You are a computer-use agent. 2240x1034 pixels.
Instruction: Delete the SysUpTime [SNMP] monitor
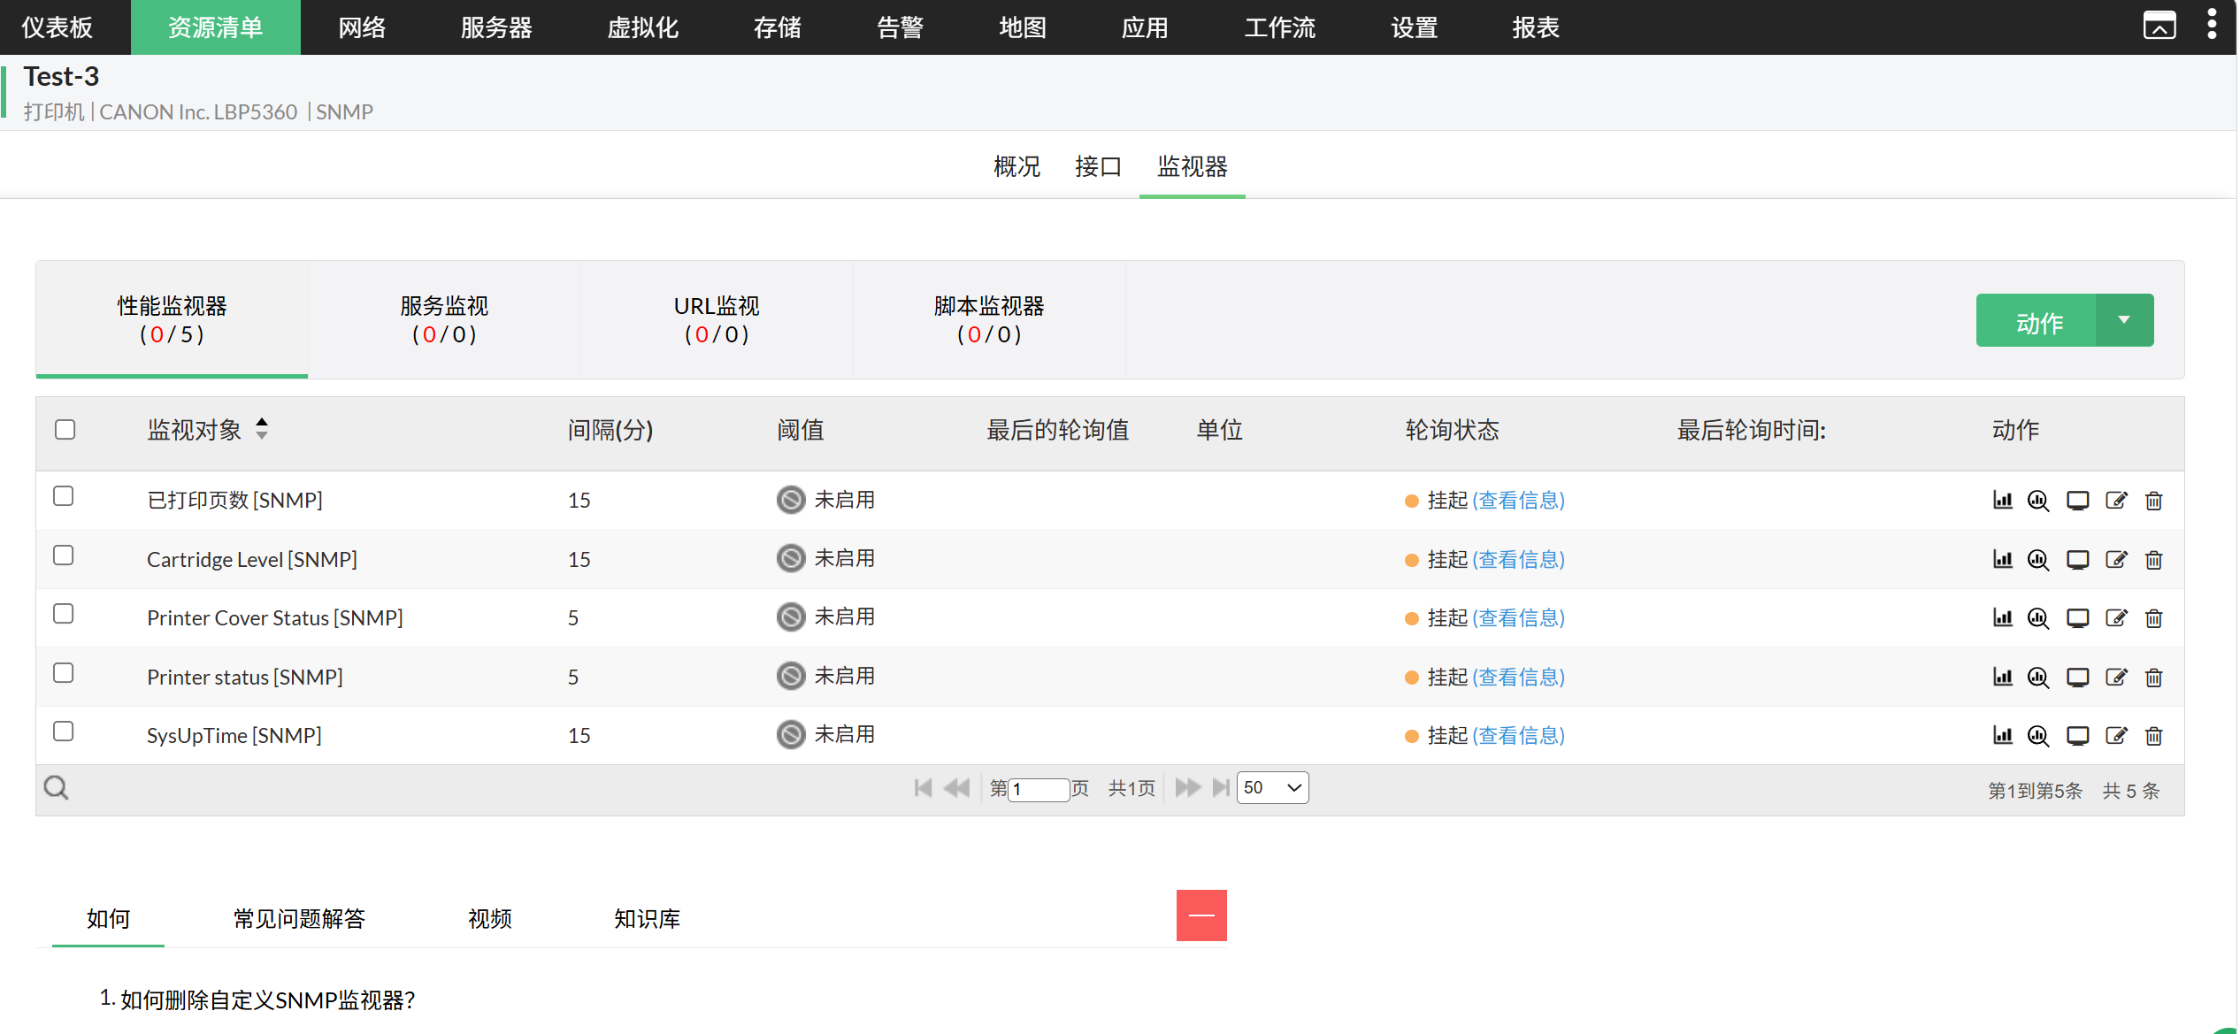point(2153,735)
